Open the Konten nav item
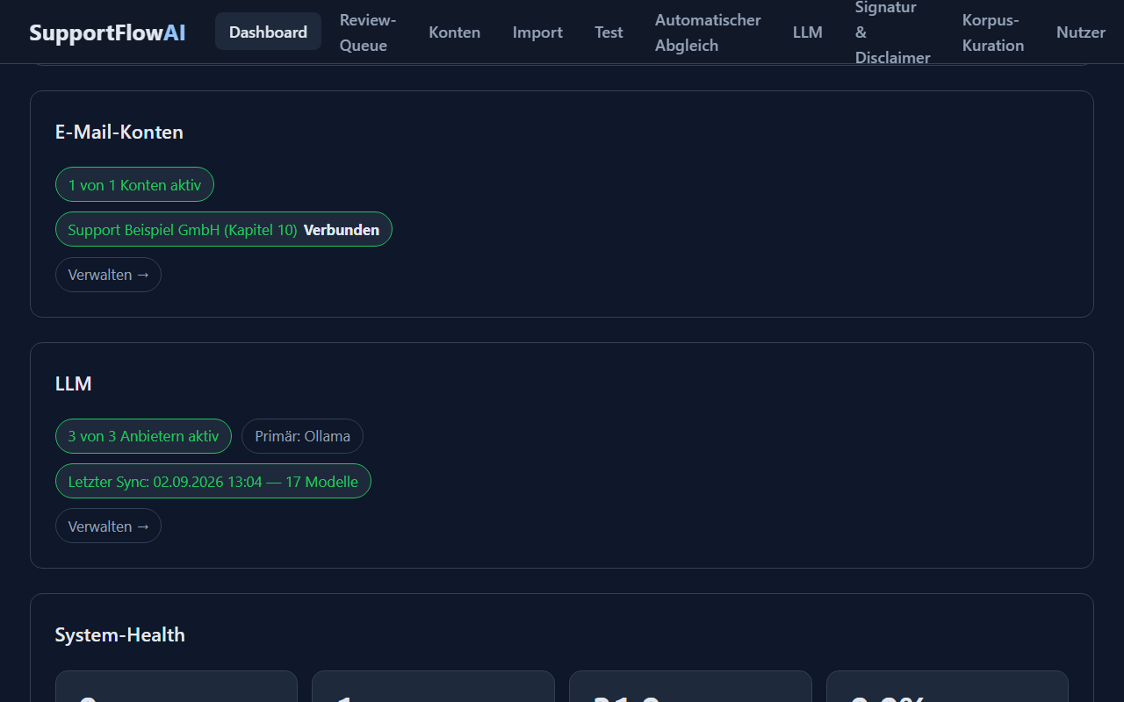Screen dimensions: 1124x702 pos(454,32)
